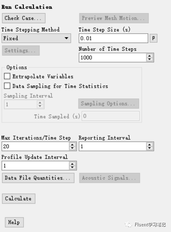
Task: Decrease Profile Update Interval with down arrow
Action: tap(72, 168)
